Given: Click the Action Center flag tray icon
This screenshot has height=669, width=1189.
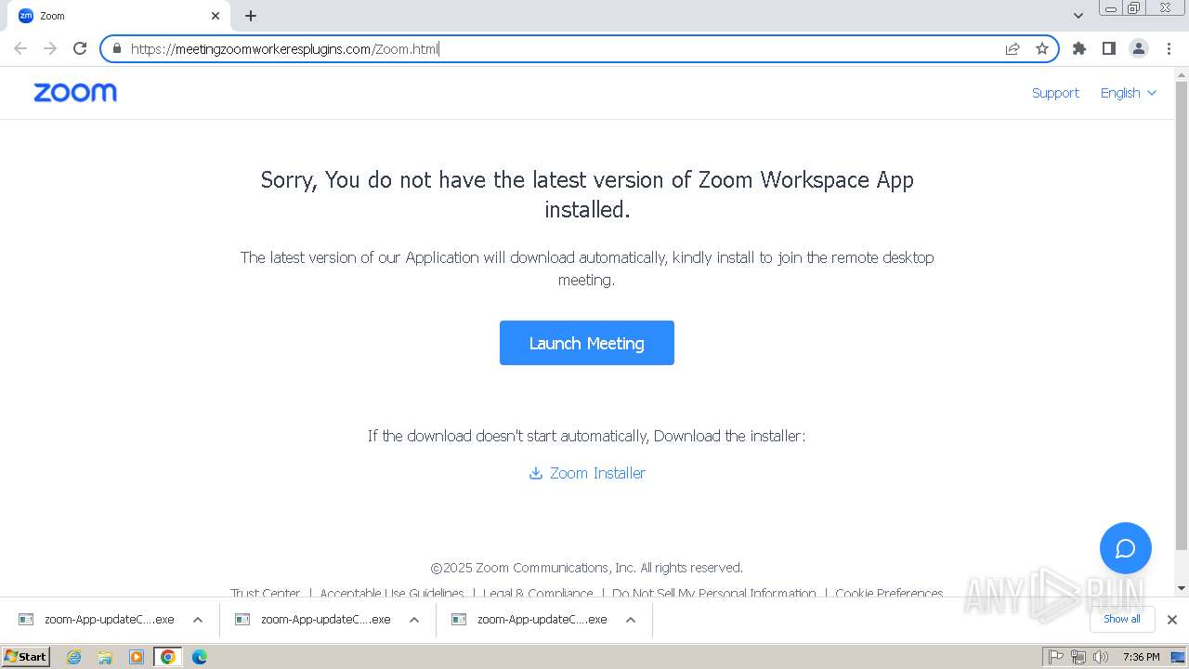Looking at the screenshot, I should (x=1056, y=657).
